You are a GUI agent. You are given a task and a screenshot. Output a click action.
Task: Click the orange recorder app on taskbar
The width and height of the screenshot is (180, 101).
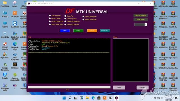pyautogui.click(x=105, y=98)
